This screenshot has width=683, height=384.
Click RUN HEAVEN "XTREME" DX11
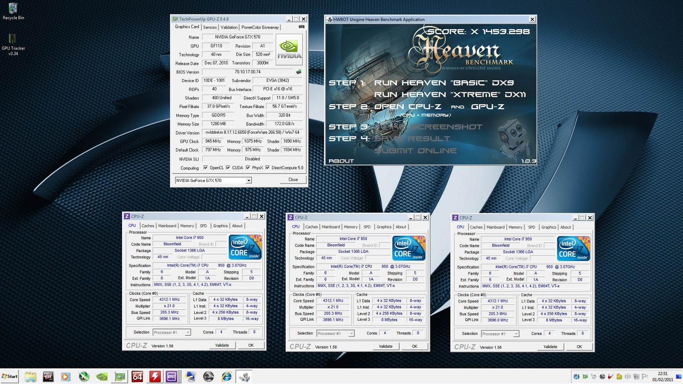tap(450, 94)
